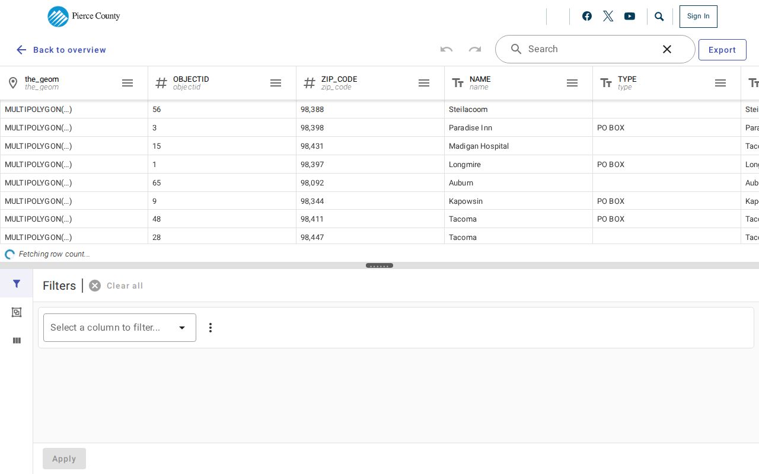This screenshot has height=474, width=759.
Task: Open TYPE column menu
Action: [x=720, y=83]
